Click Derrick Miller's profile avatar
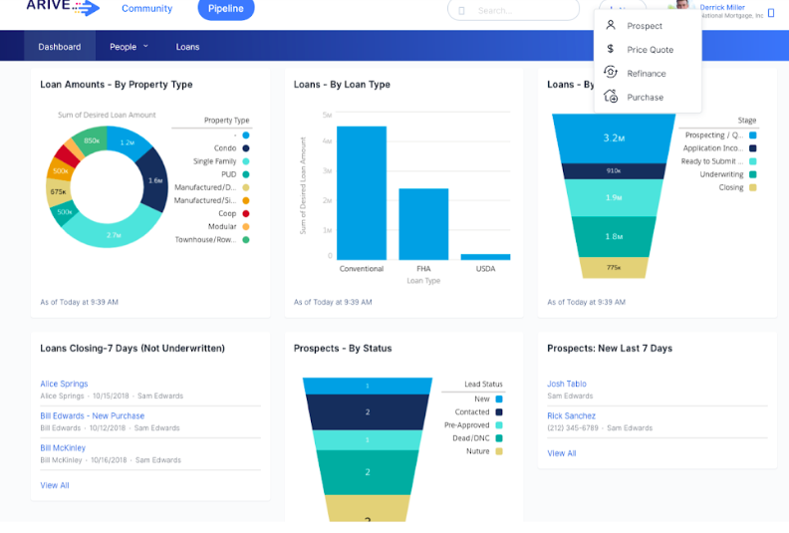 682,5
